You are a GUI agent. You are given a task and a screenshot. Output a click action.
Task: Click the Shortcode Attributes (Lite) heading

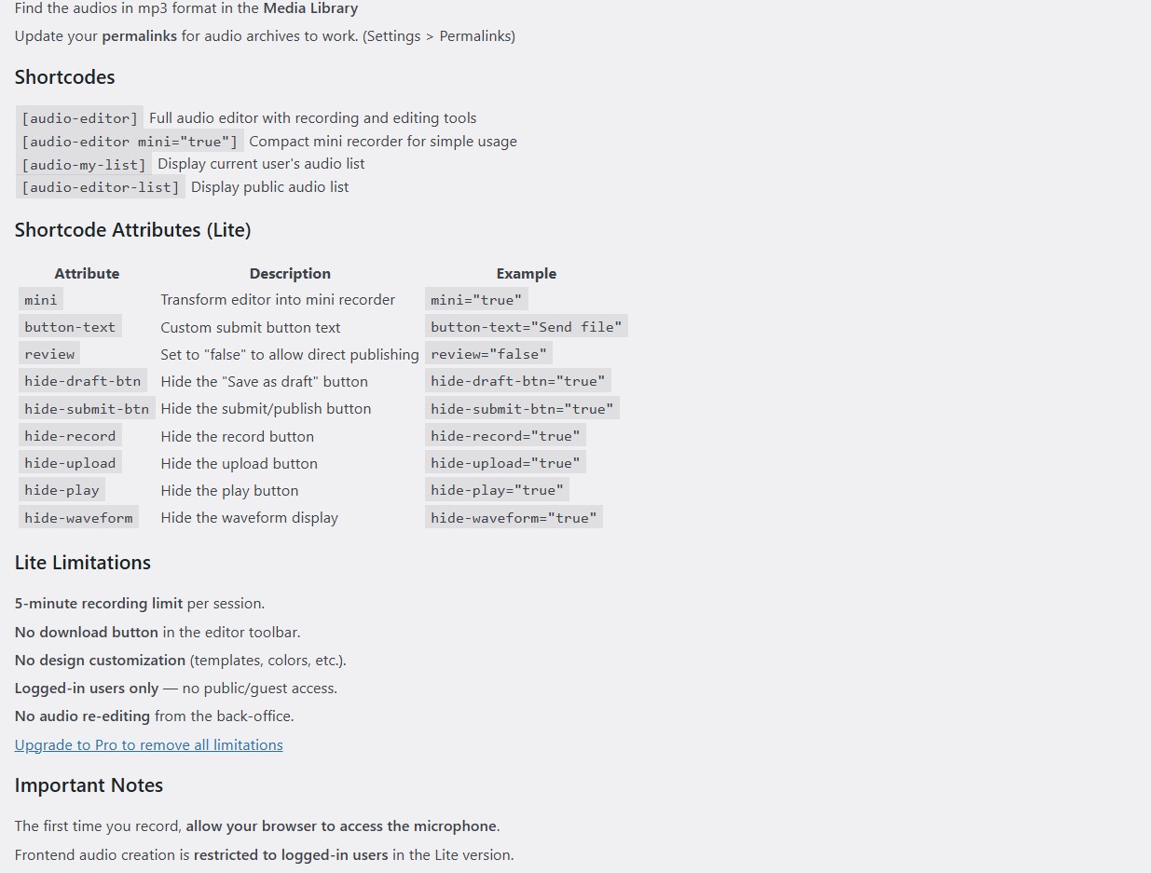click(132, 230)
